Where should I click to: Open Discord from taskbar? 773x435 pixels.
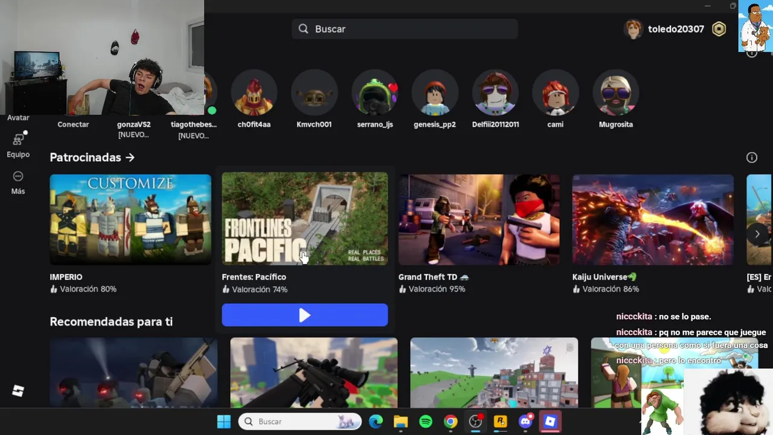tap(525, 422)
